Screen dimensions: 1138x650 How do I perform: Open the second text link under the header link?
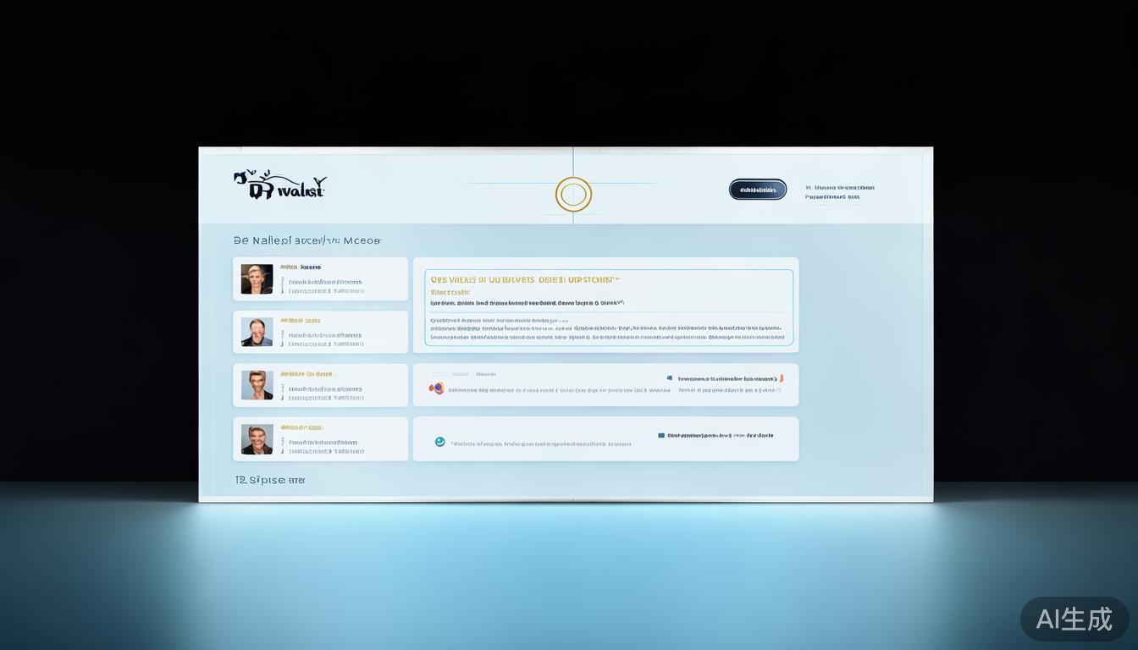[x=832, y=197]
